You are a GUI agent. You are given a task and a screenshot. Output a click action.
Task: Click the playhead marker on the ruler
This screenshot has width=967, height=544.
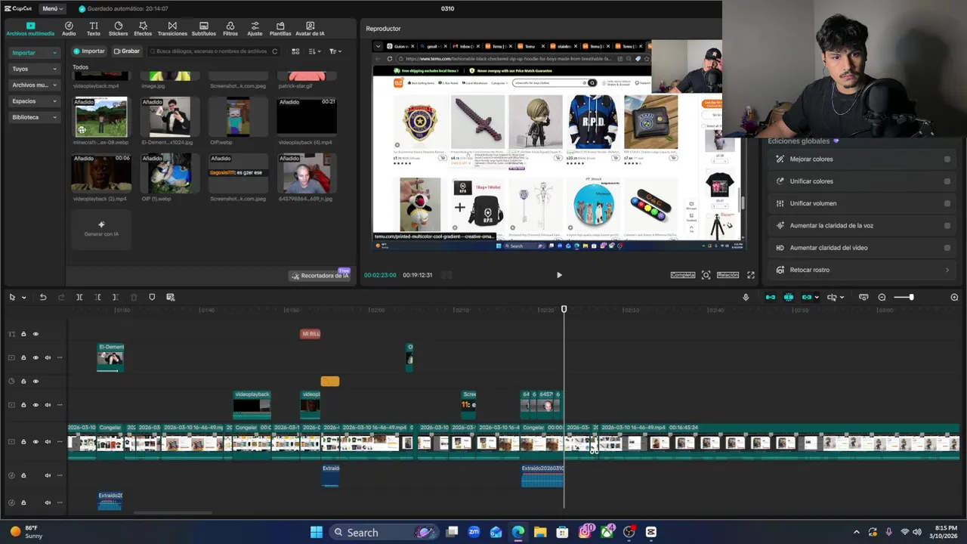pos(564,309)
